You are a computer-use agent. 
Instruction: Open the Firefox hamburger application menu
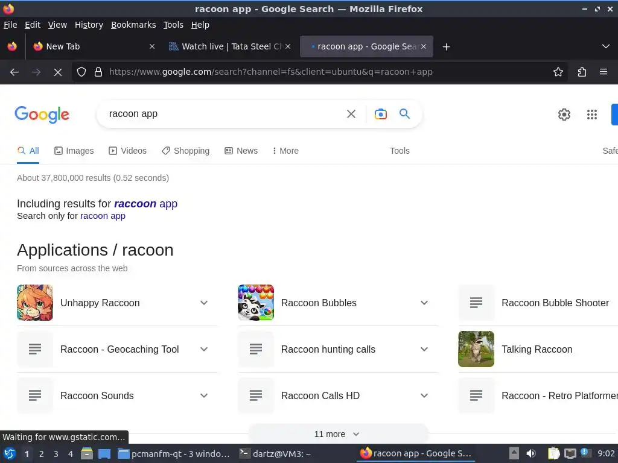coord(604,72)
